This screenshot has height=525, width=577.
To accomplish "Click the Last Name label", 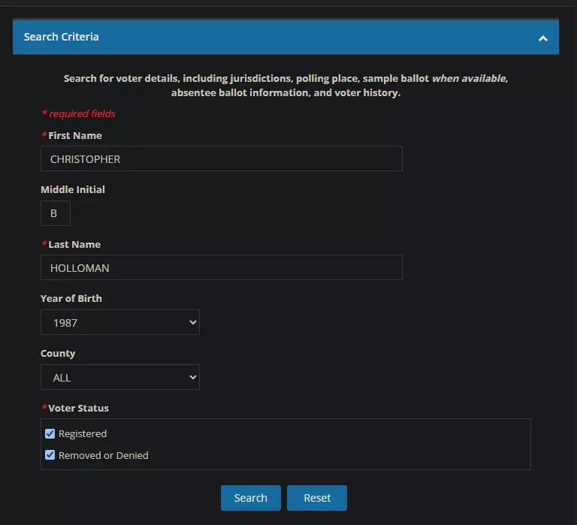I will 74,245.
